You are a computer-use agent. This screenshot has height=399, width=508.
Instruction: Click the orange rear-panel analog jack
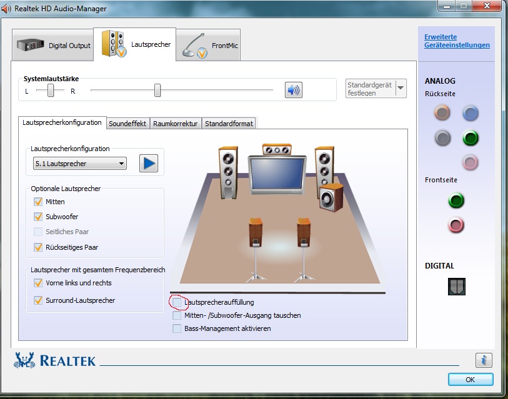[442, 112]
